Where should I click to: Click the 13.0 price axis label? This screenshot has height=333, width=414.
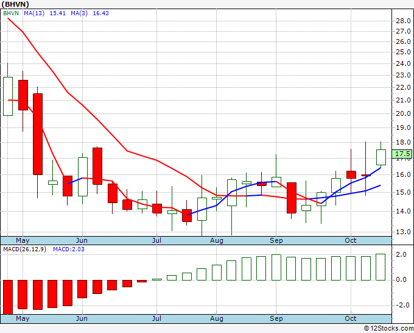coord(403,232)
